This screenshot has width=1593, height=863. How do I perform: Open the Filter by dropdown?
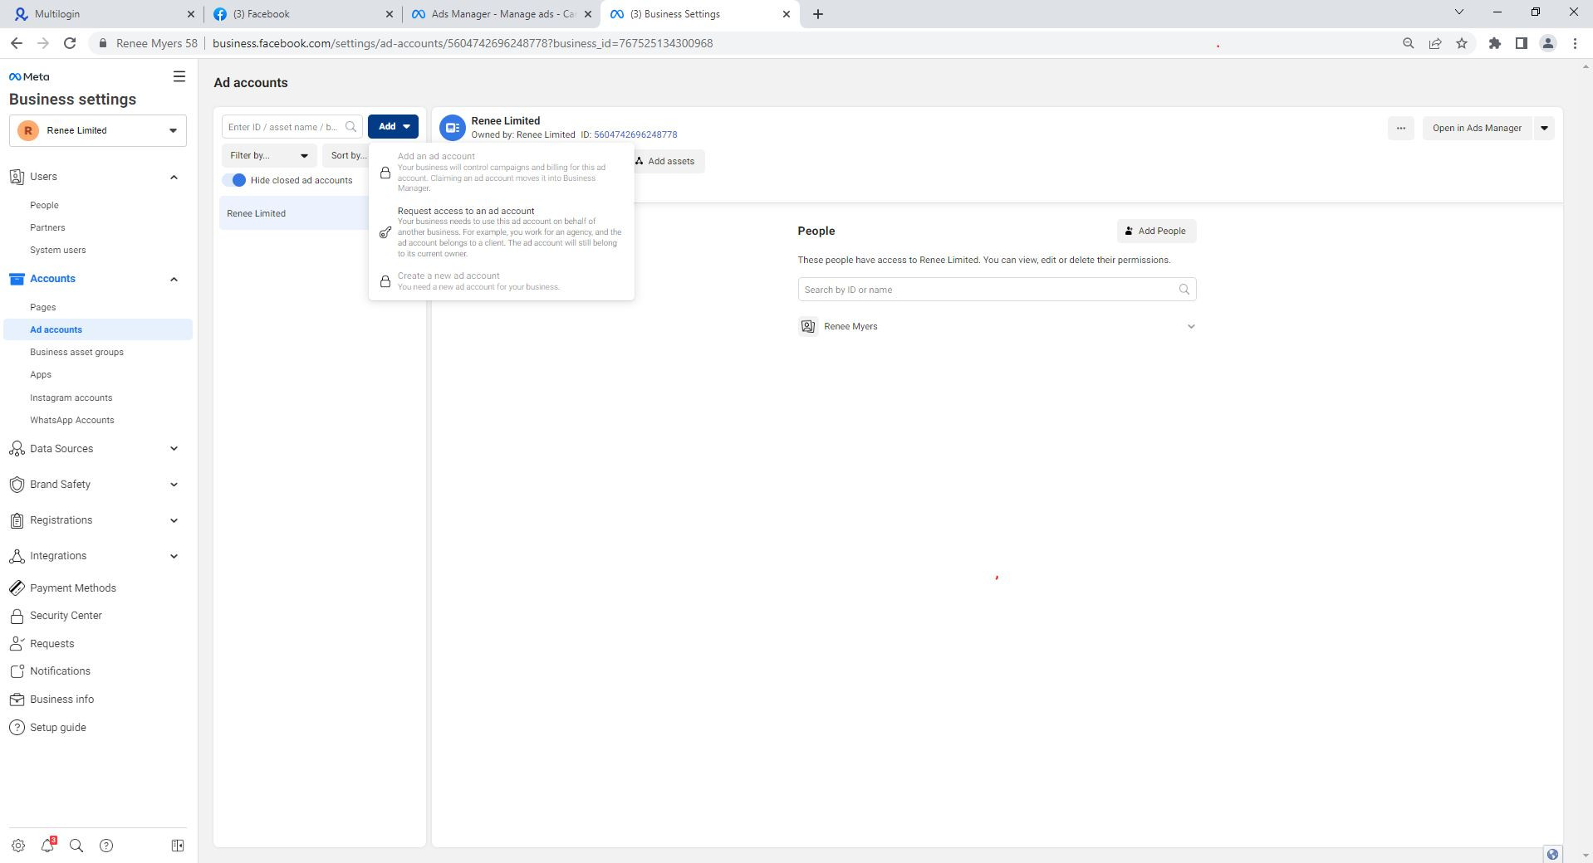click(268, 155)
